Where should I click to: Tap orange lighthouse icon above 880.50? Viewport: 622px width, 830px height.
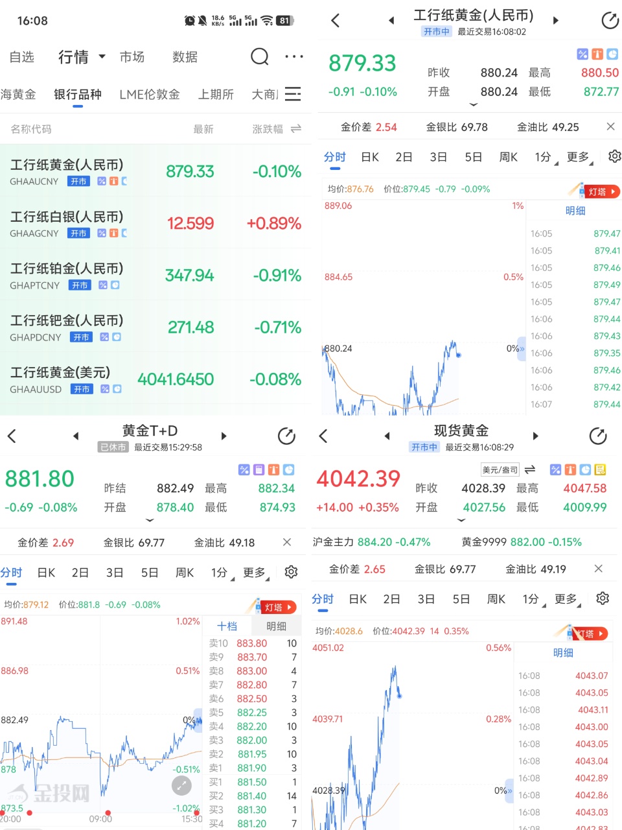click(x=597, y=54)
